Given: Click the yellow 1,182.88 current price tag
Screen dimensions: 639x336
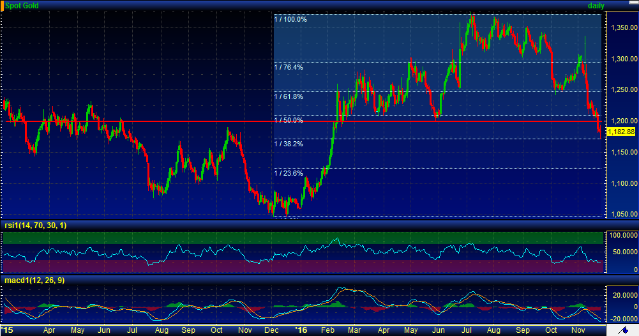Looking at the screenshot, I should (x=620, y=132).
